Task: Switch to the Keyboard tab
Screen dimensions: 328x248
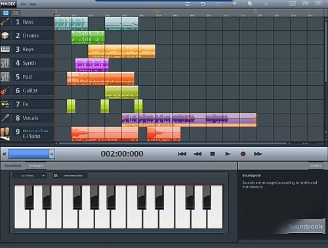Action: point(35,165)
